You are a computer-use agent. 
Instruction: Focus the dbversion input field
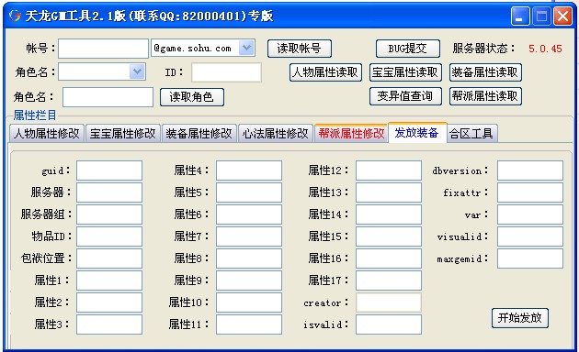click(x=530, y=170)
